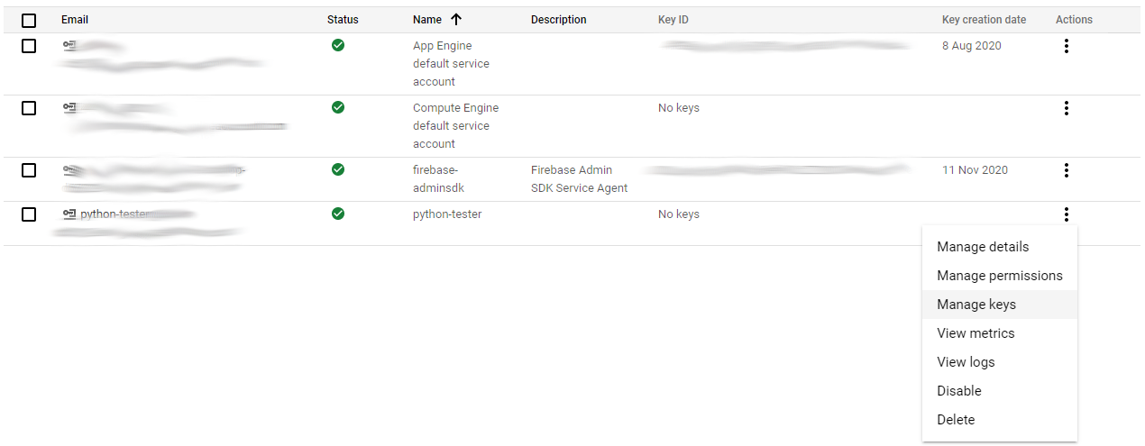Click the '11 Nov 2020' creation date
1145x446 pixels.
[975, 170]
